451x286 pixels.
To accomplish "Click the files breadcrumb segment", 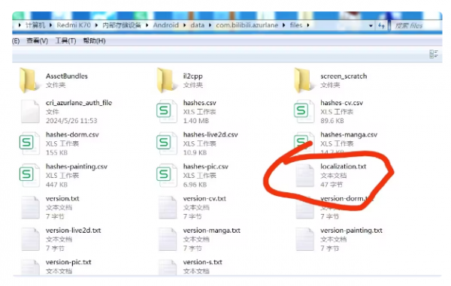I will pos(296,26).
